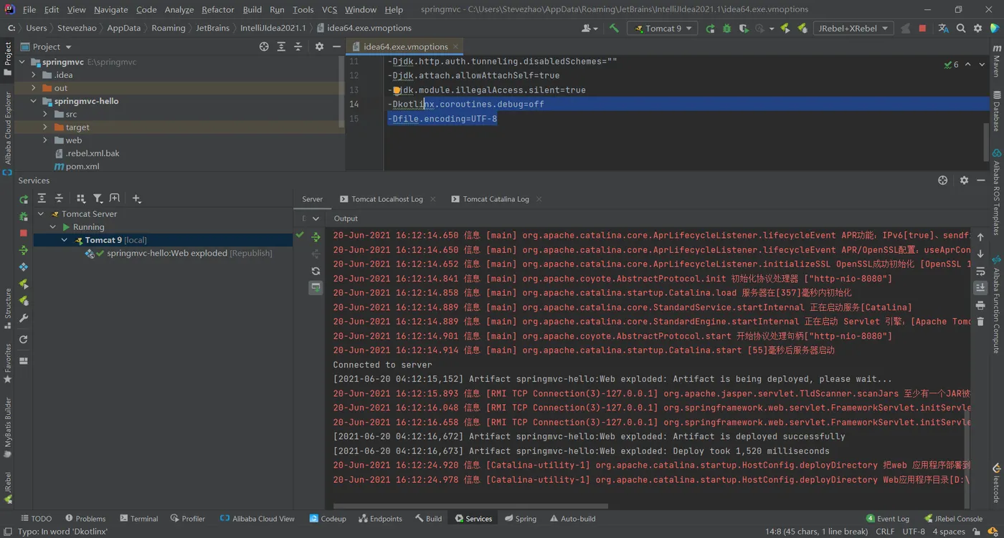The image size is (1004, 538).
Task: Click the Select Opened File target icon in Project panel
Action: click(x=264, y=47)
